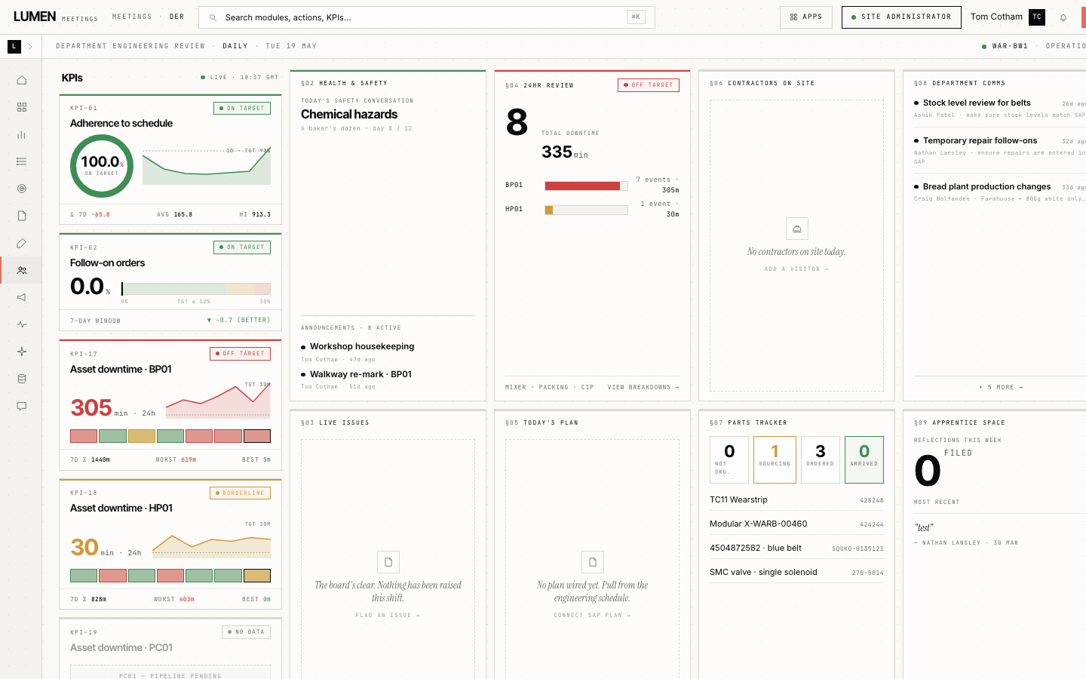The height and width of the screenshot is (679, 1086).
Task: Expand the sidebar with the chevron arrow
Action: 30,47
